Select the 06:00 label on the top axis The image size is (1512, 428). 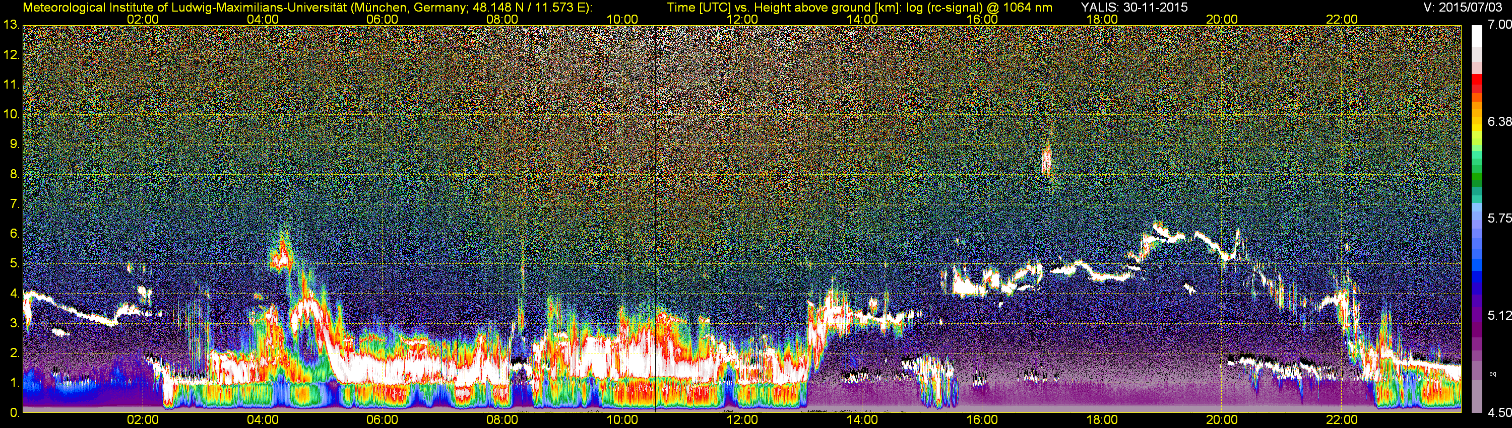tap(383, 19)
